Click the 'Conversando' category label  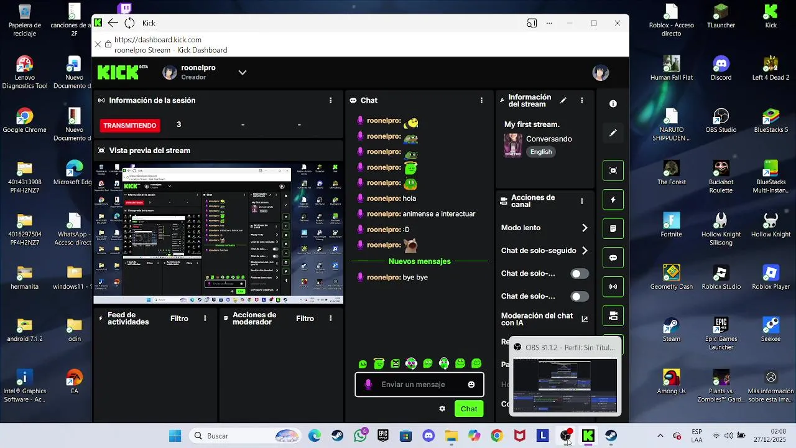[x=549, y=139]
